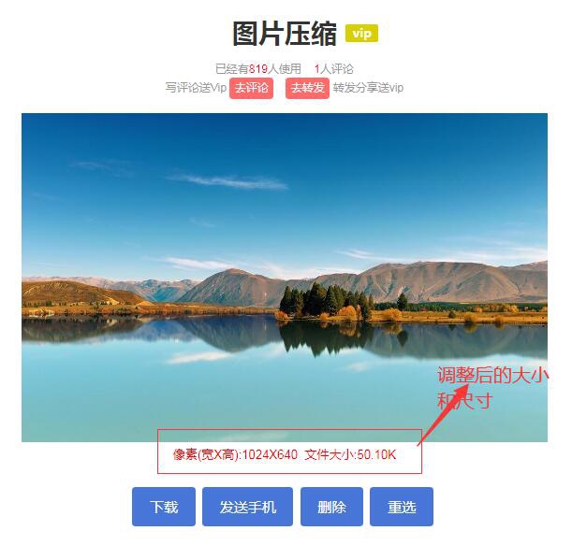Click the wispy cloud in the photo sky
This screenshot has height=545, width=572.
(228, 181)
